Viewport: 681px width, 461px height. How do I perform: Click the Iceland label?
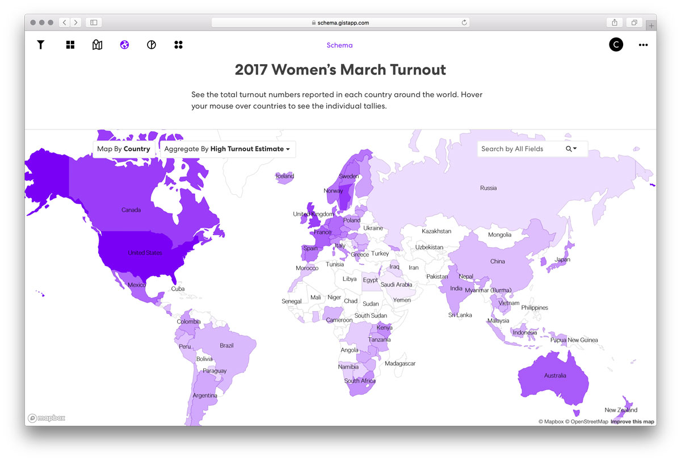(285, 176)
